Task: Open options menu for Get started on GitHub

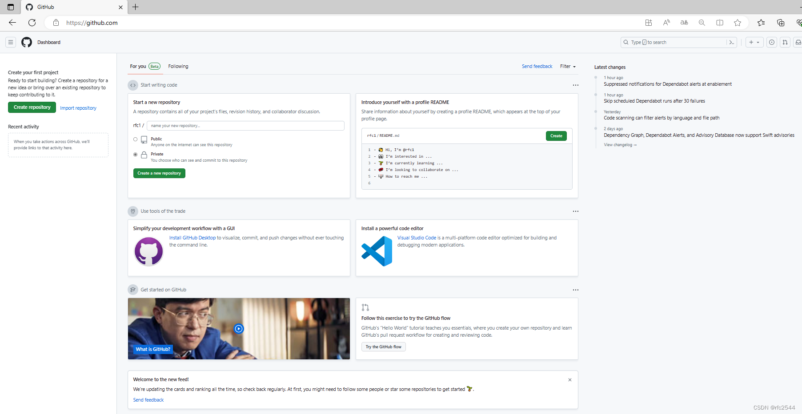Action: (576, 290)
